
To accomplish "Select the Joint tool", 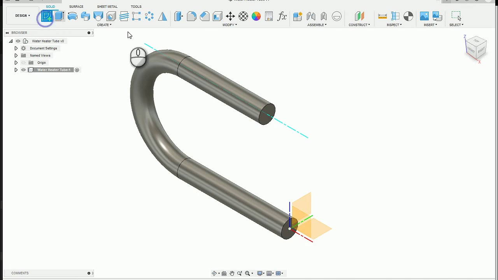I will tap(311, 16).
